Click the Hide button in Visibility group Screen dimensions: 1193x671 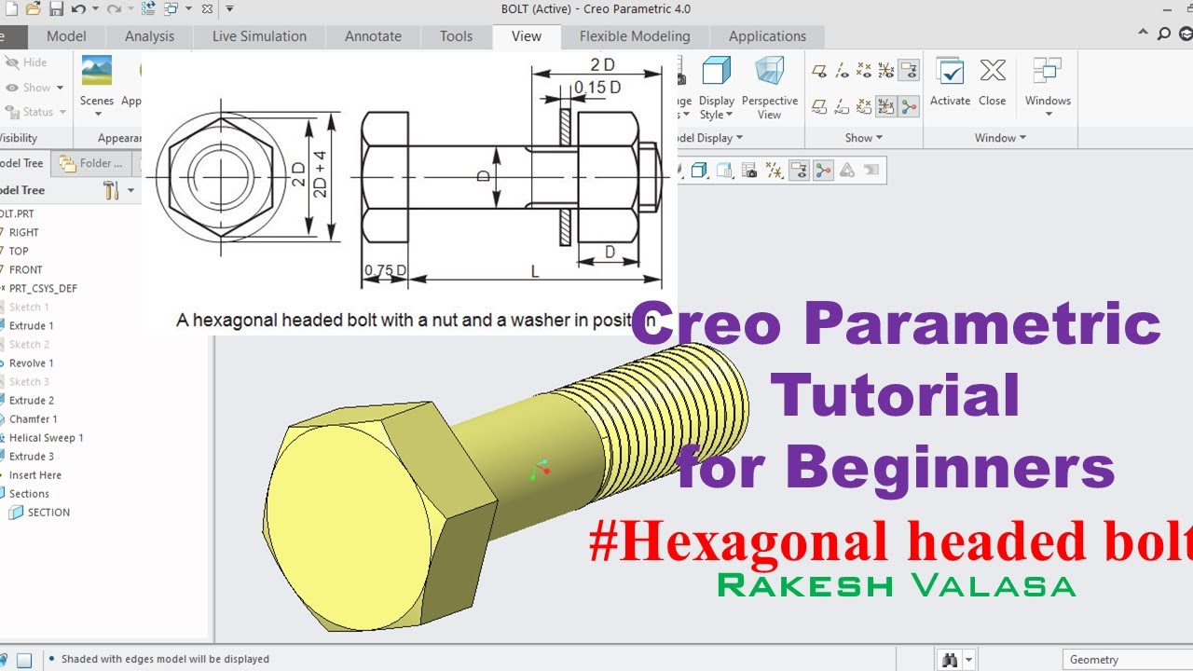[x=28, y=62]
